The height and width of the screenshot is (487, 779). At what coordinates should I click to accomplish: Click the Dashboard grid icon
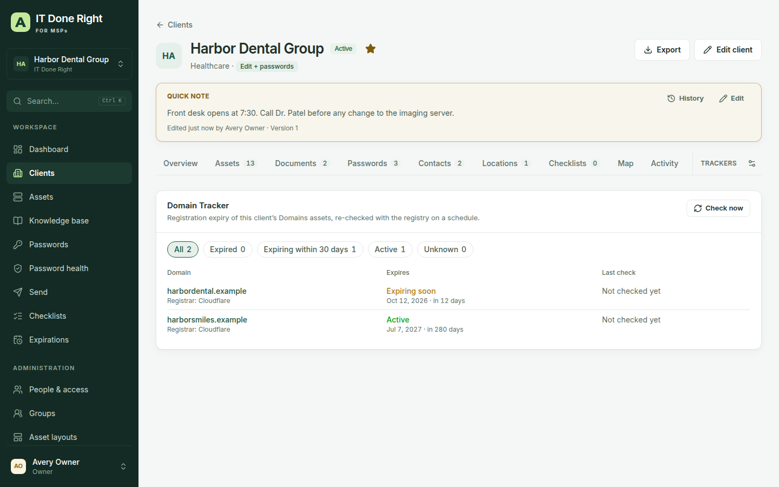18,149
